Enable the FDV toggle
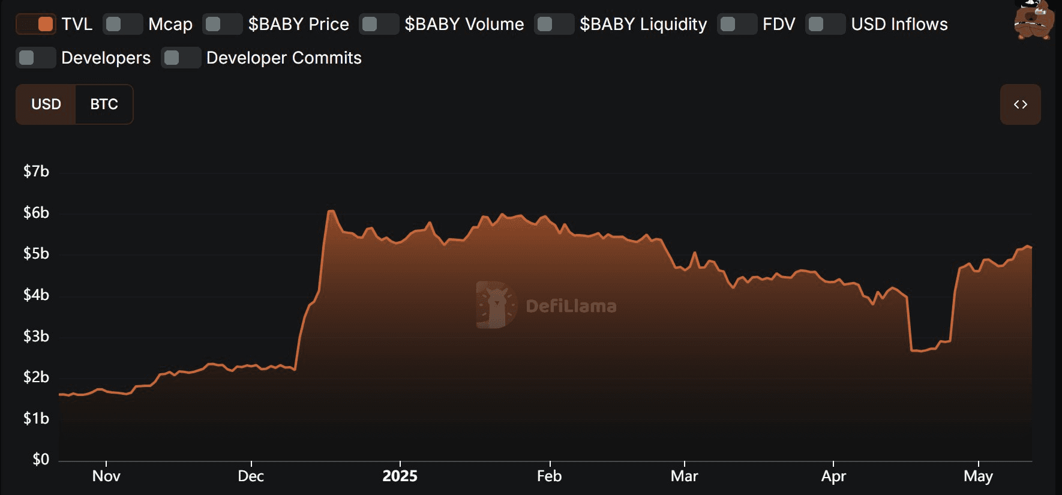Viewport: 1062px width, 495px height. point(737,24)
